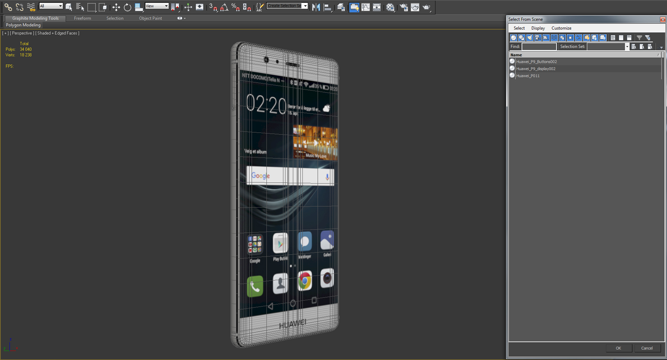Select Huawei_P9_display002 in the list
667x360 pixels.
click(x=586, y=69)
